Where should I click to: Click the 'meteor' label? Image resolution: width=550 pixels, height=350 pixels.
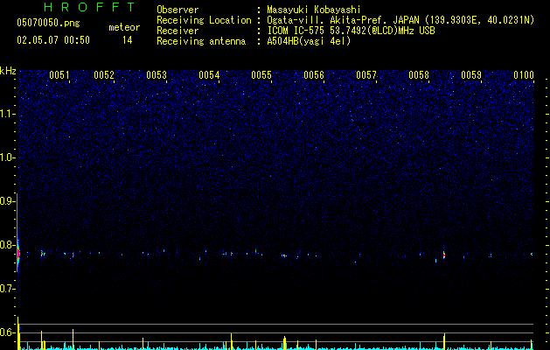tap(124, 27)
